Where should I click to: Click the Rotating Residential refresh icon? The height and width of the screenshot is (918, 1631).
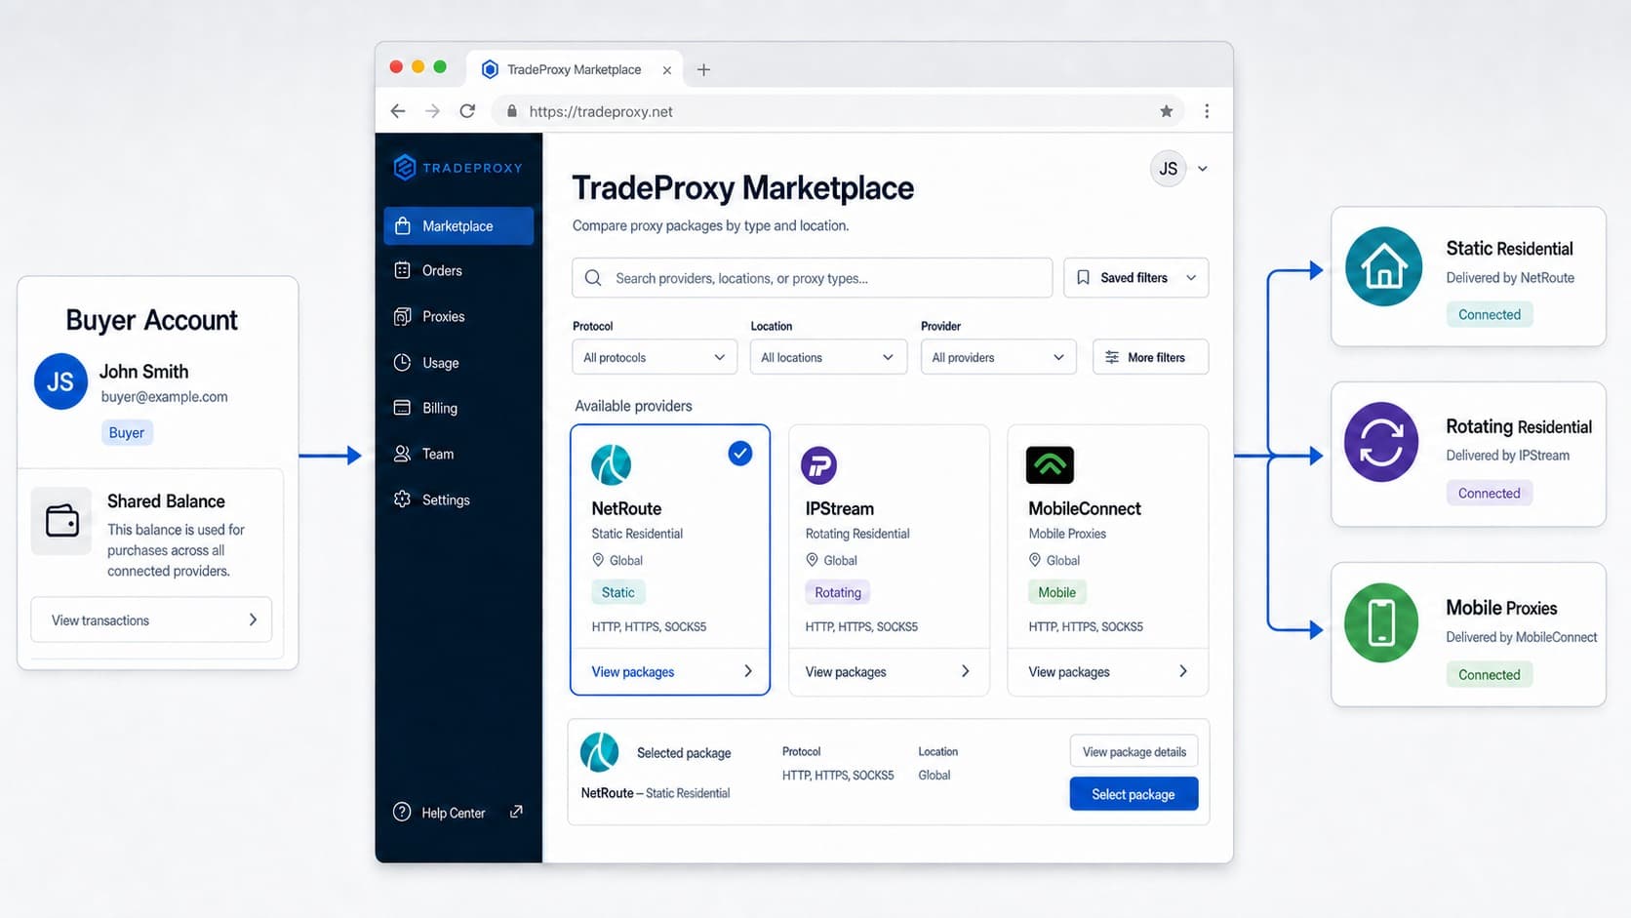click(x=1381, y=442)
